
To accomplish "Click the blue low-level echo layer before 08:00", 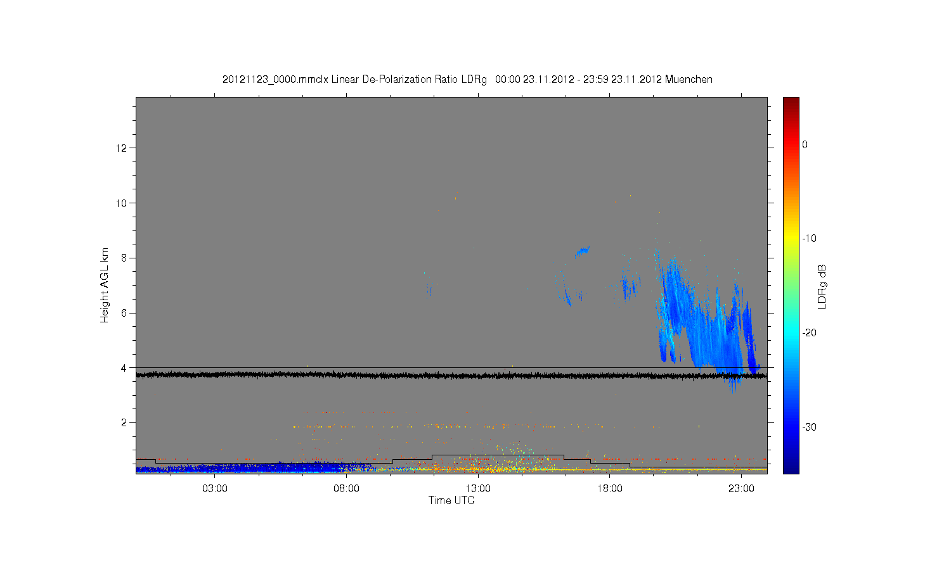I will (x=254, y=468).
